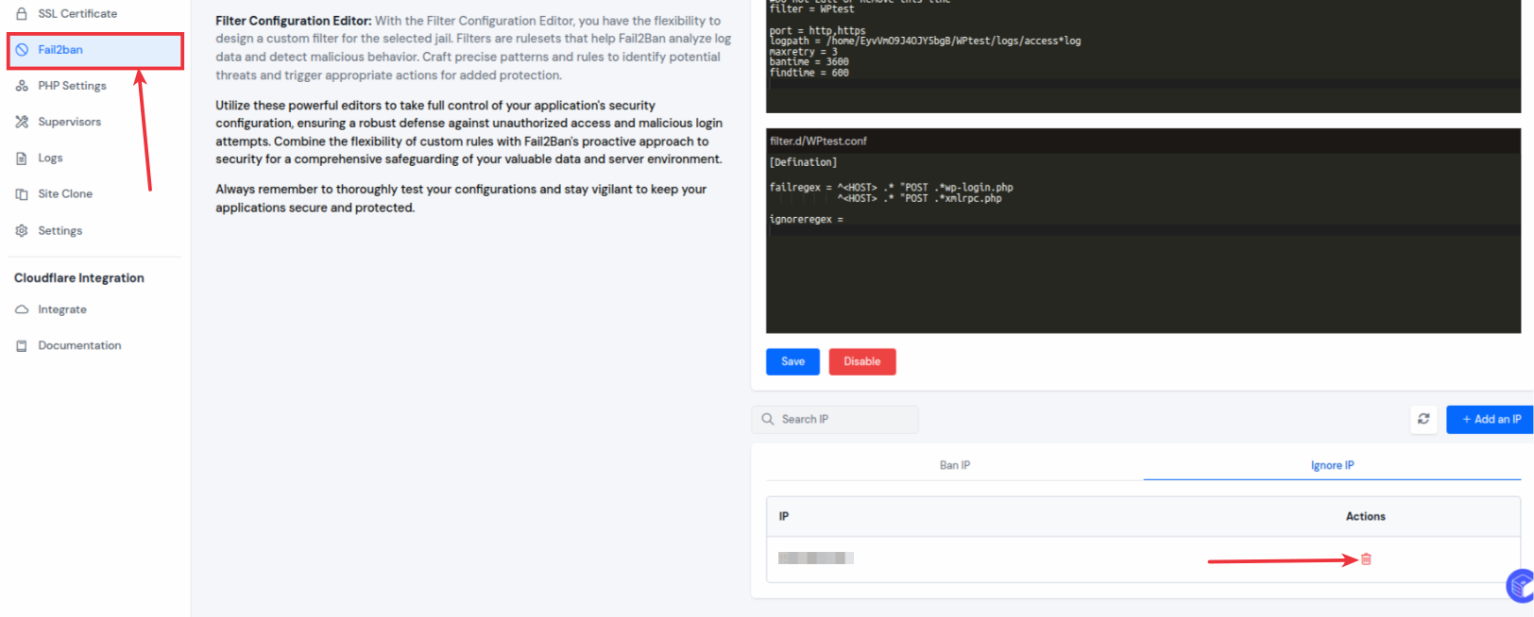
Task: Click the Search IP magnifier icon
Action: (x=768, y=419)
